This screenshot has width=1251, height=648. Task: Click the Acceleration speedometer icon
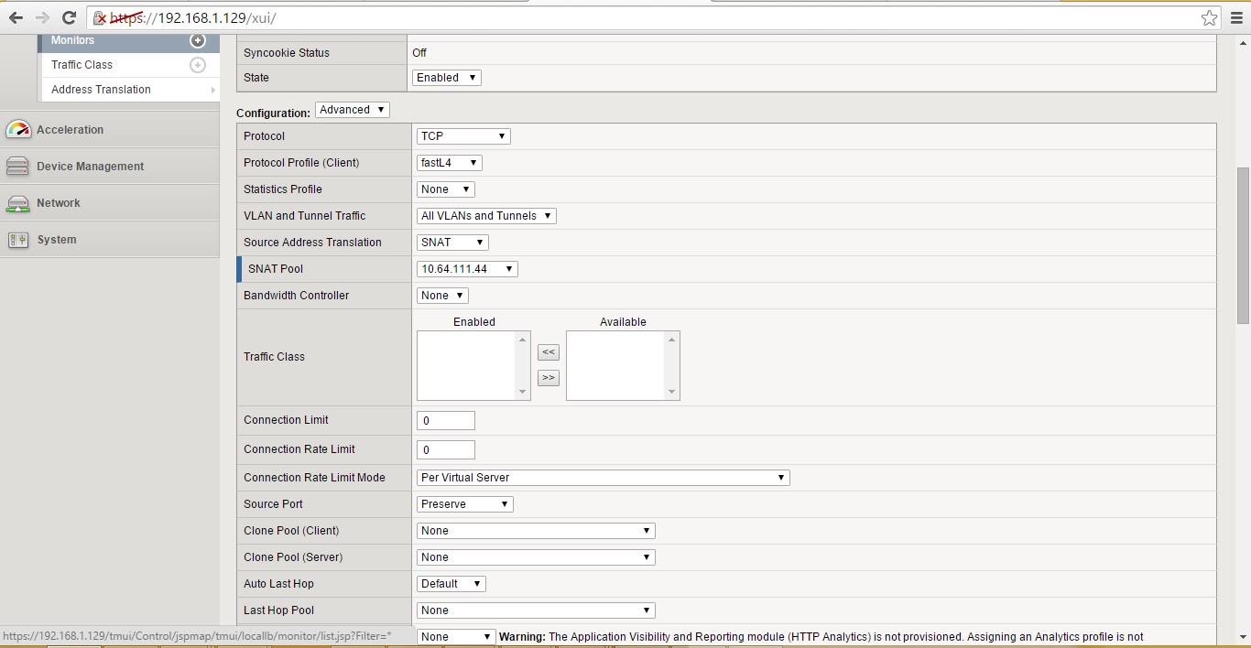[x=20, y=129]
